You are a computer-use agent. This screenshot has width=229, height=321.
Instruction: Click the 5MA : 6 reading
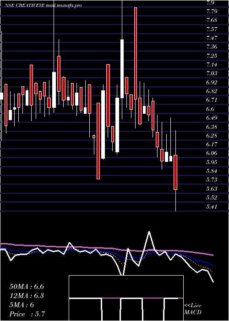(22, 305)
